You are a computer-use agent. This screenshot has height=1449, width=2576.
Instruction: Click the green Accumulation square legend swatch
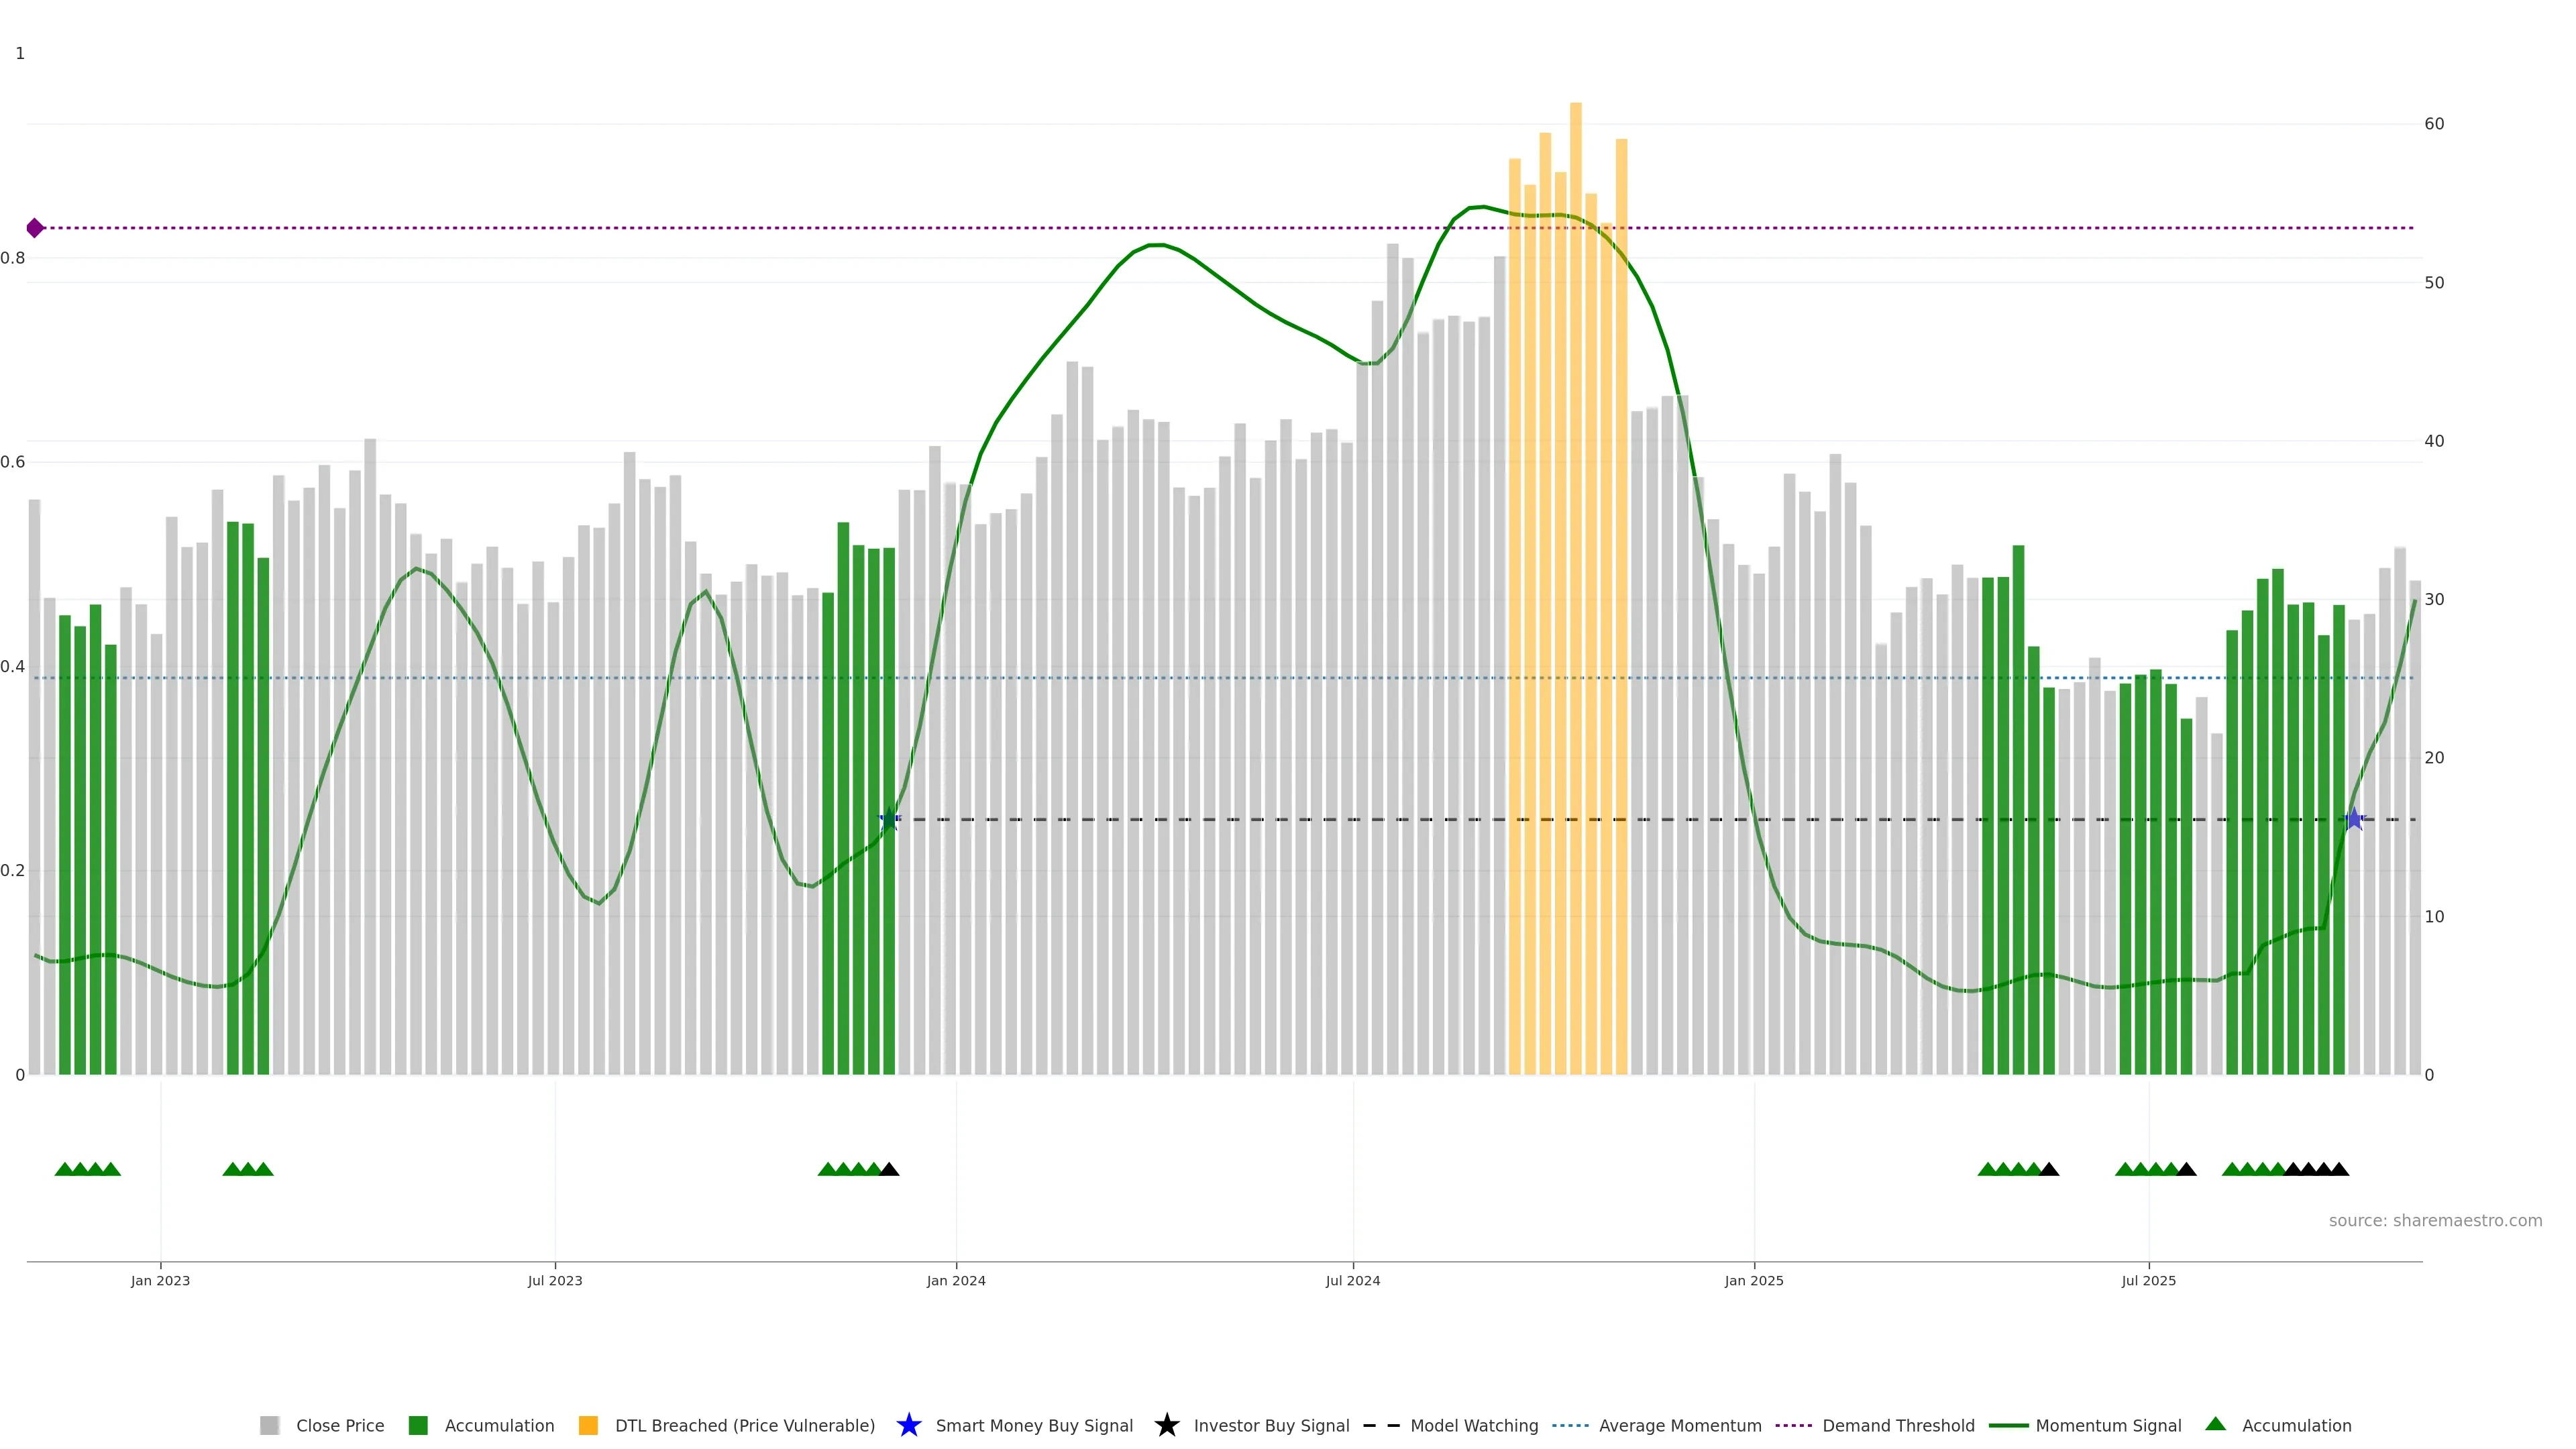click(x=418, y=1425)
